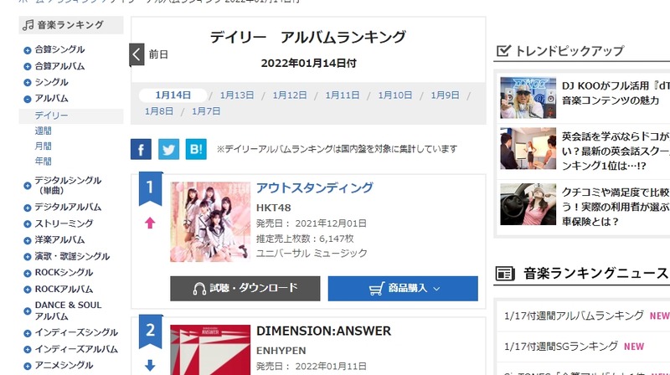Open 商品購入 dropdown for アウトスタンディング
Image resolution: width=670 pixels, height=375 pixels.
tap(403, 288)
